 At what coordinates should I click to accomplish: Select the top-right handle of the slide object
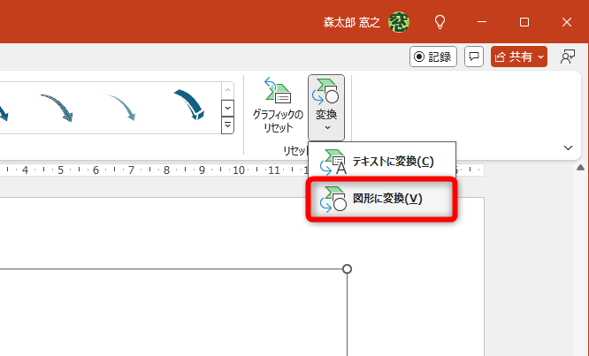(x=347, y=269)
